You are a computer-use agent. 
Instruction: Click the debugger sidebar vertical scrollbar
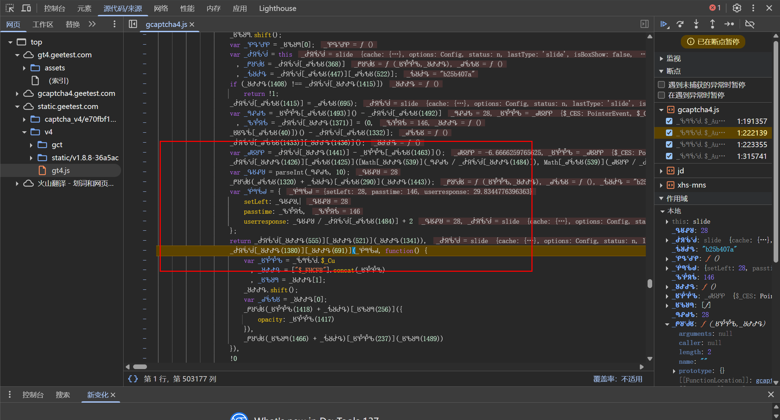click(776, 152)
